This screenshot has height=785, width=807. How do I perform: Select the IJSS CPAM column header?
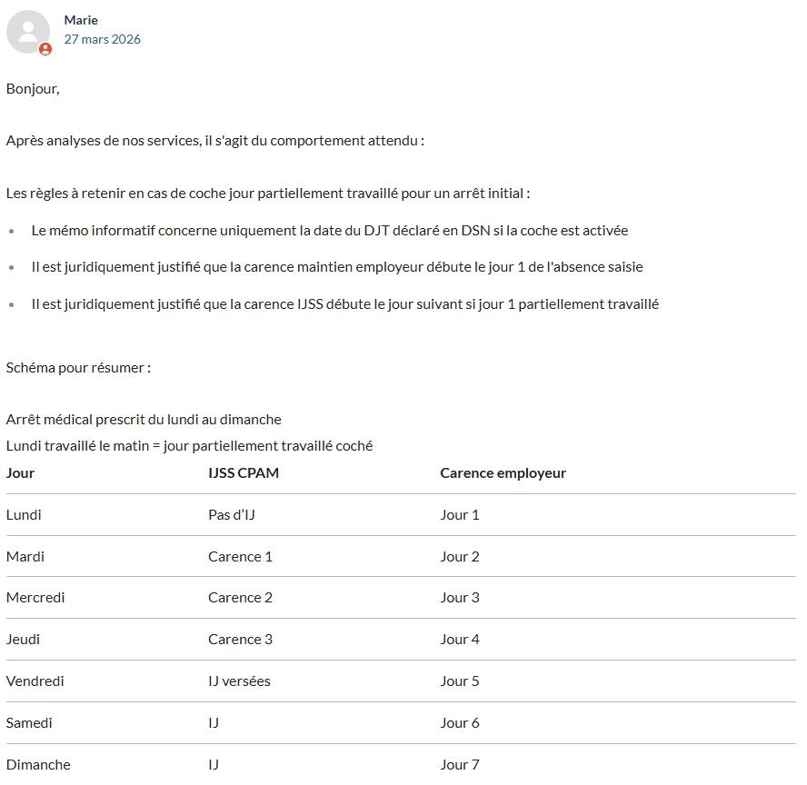(x=244, y=472)
